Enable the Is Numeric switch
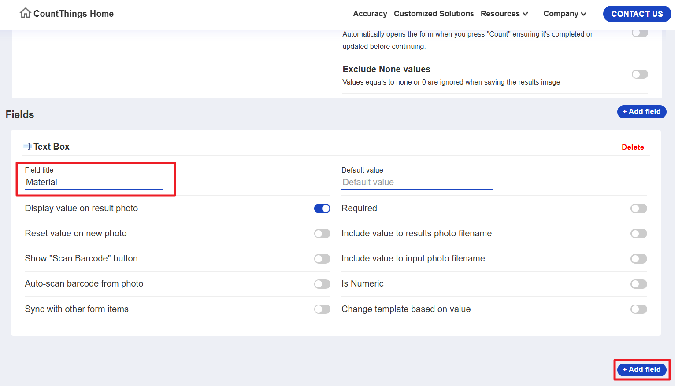Image resolution: width=697 pixels, height=386 pixels. pyautogui.click(x=638, y=284)
